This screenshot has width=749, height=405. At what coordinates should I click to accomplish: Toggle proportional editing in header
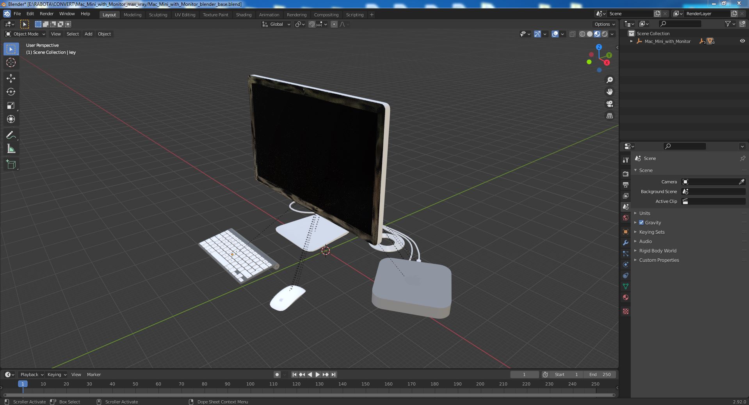click(334, 24)
